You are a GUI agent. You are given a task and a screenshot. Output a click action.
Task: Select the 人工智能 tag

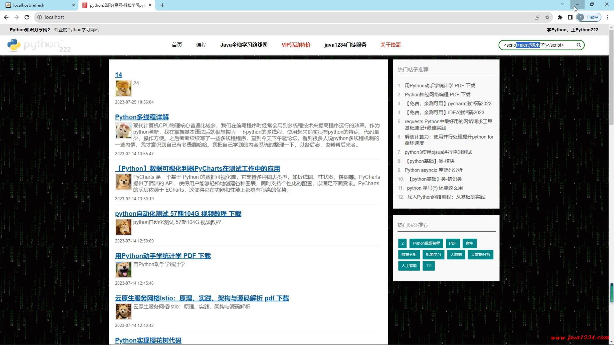pyautogui.click(x=409, y=266)
